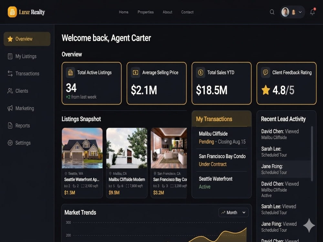Image resolution: width=323 pixels, height=242 pixels.
Task: Click the San Francisco, CA location pin icon
Action: 155,174
